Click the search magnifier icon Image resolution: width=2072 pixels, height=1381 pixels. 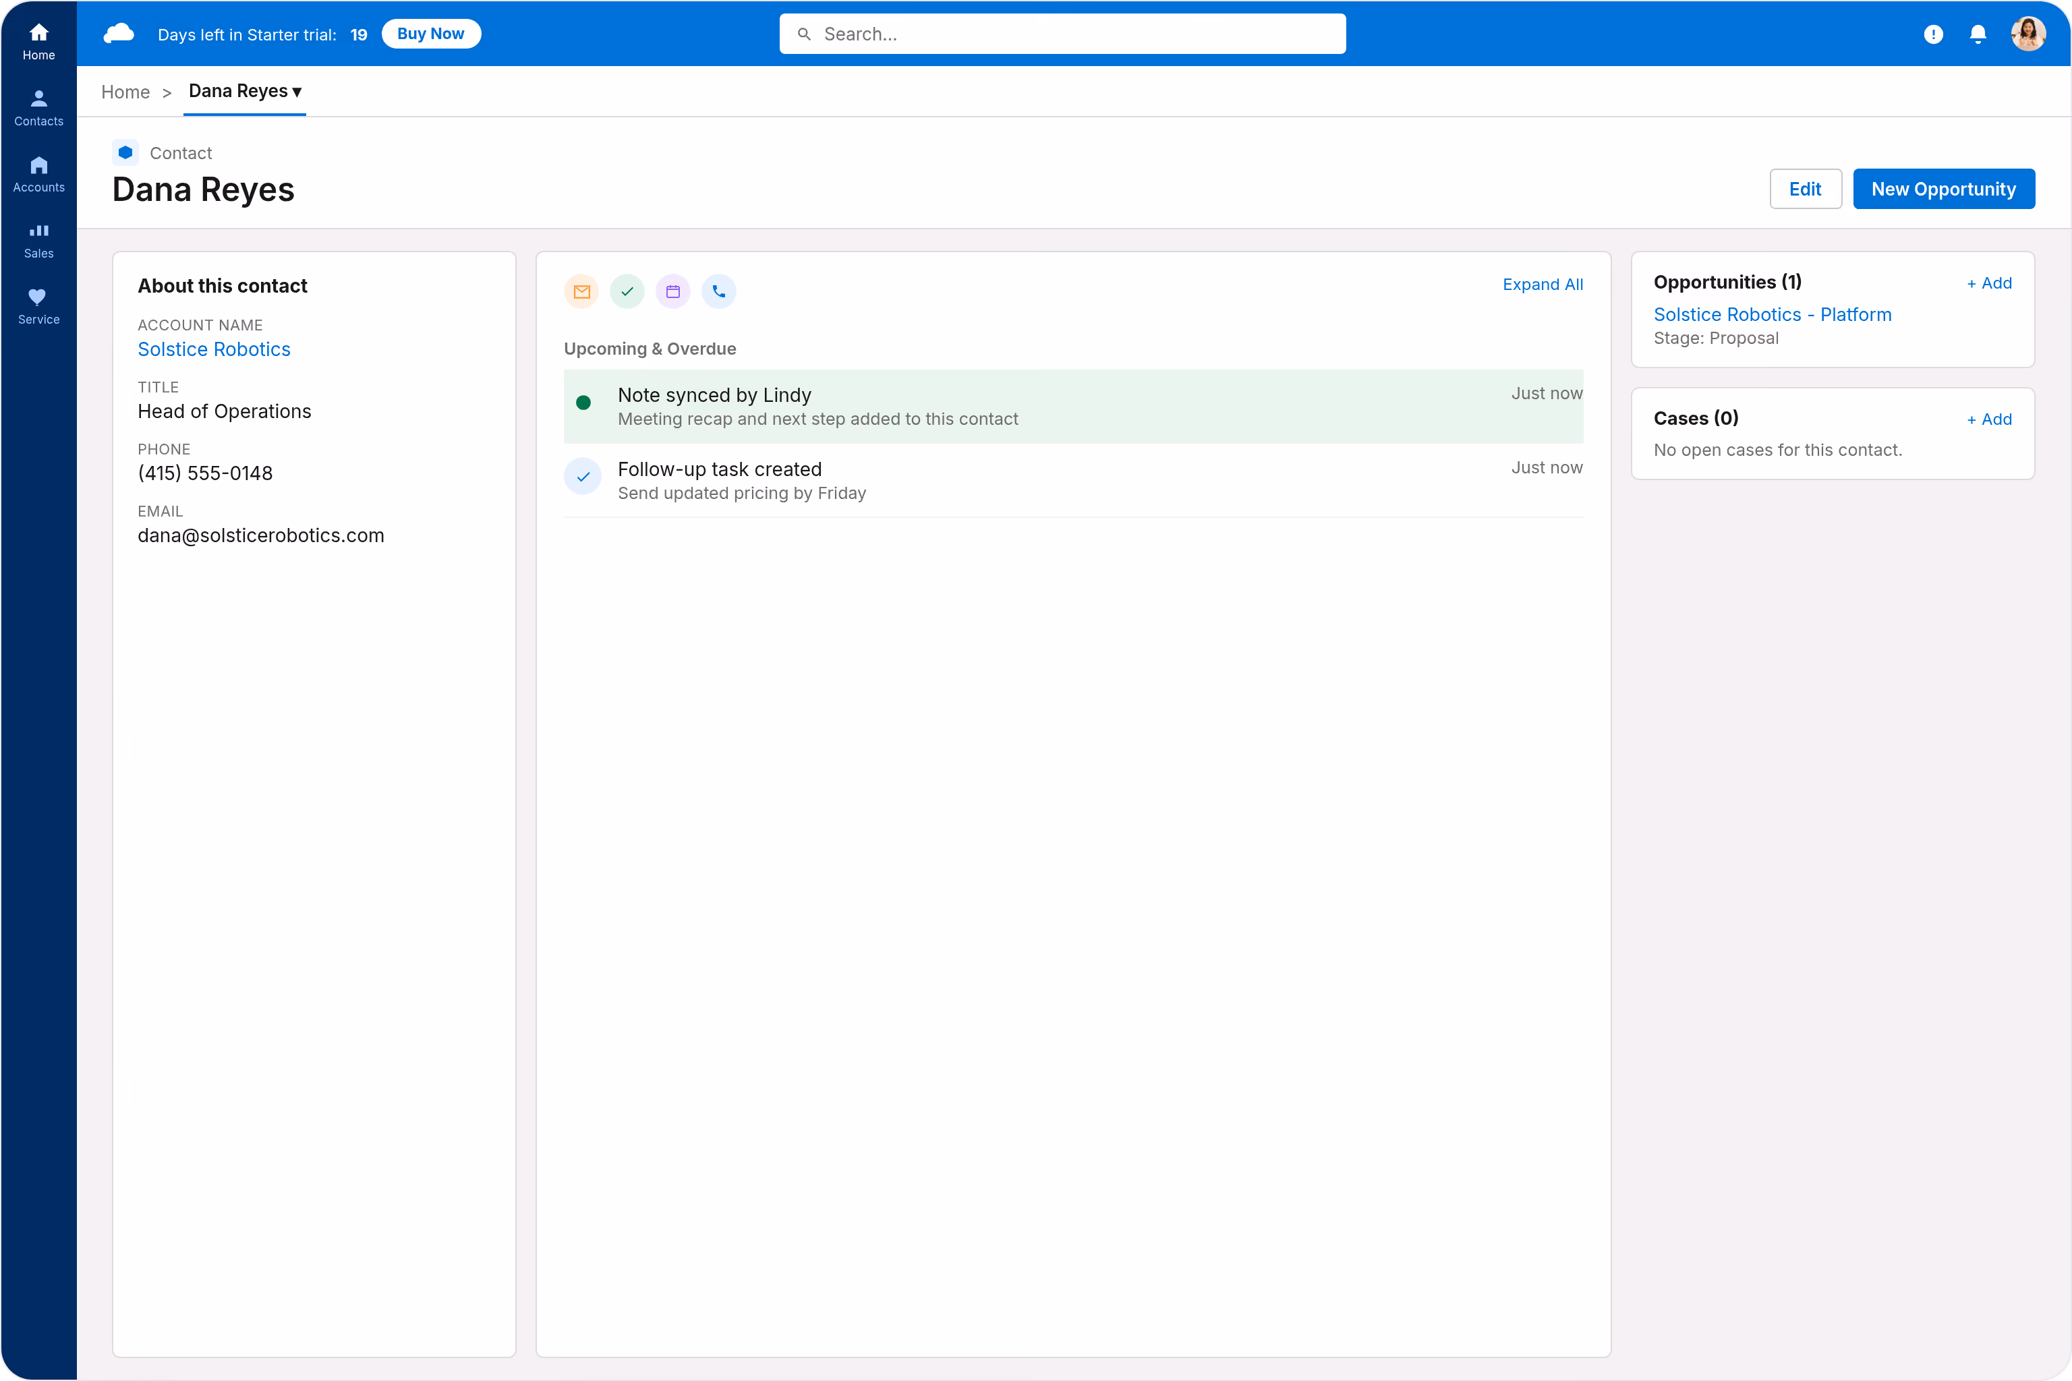(803, 34)
